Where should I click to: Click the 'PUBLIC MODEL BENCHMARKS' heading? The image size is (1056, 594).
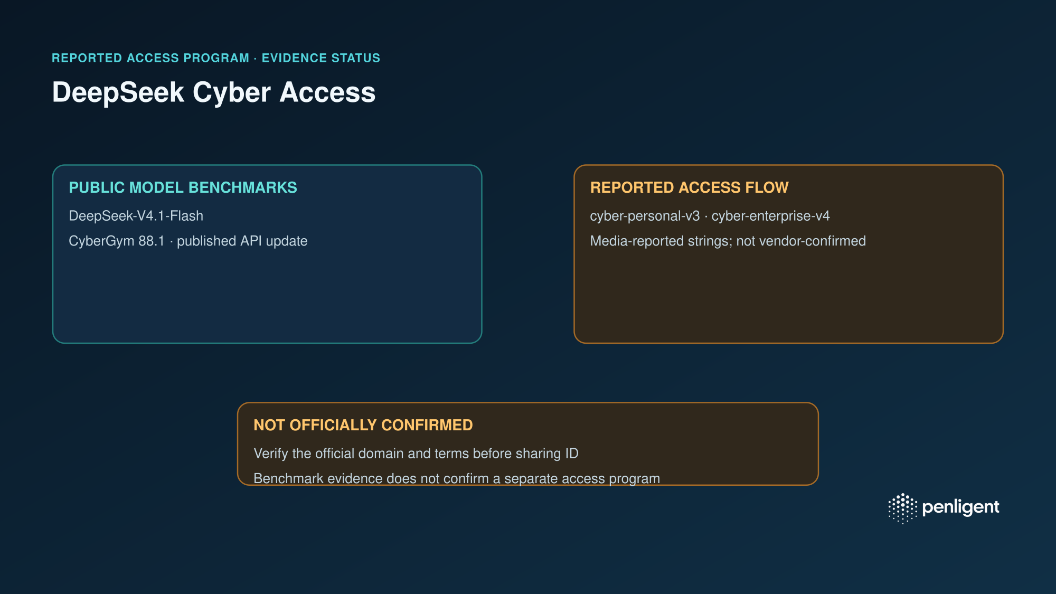click(183, 187)
